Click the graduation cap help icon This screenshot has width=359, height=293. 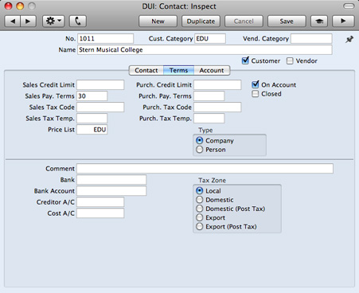[x=319, y=21]
